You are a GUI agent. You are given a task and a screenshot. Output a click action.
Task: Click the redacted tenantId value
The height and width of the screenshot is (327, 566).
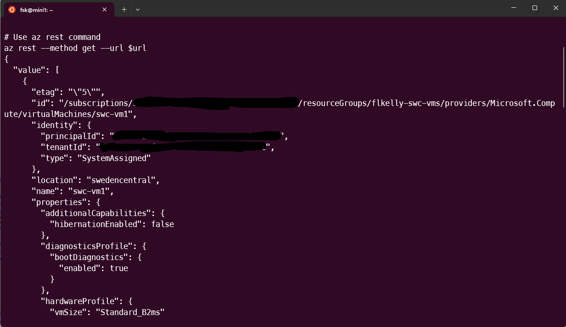(183, 147)
